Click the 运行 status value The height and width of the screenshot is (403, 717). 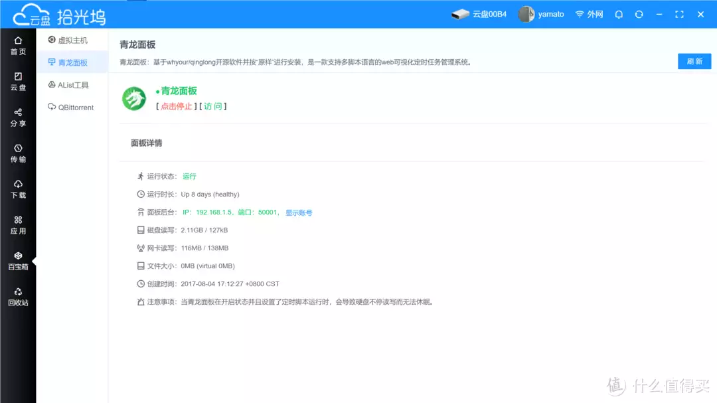[189, 177]
